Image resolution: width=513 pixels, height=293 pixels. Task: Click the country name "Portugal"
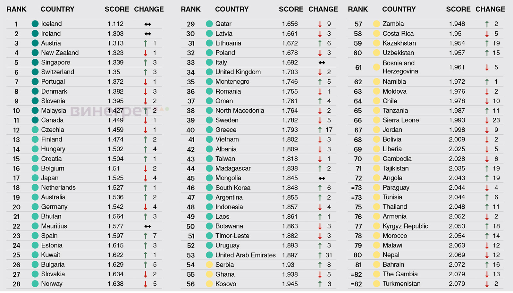click(x=53, y=82)
